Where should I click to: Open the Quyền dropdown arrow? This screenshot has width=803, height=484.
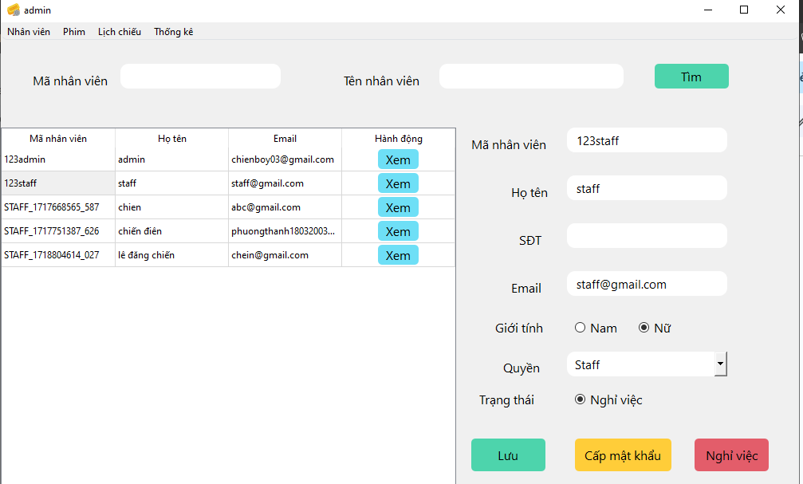point(721,364)
